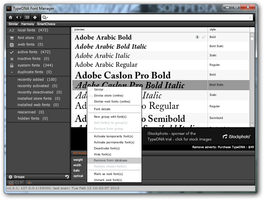Open the search magnifier options dropdown
Image resolution: width=264 pixels, height=200 pixels.
[45, 17]
